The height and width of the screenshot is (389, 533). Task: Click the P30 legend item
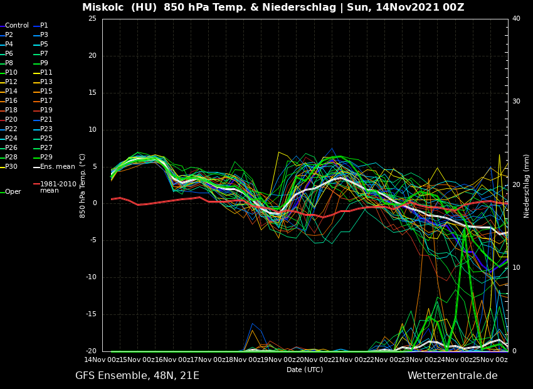point(11,167)
